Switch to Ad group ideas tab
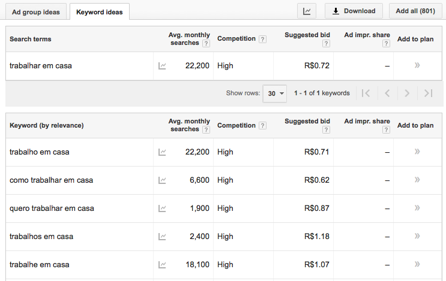446x281 pixels. coord(35,12)
